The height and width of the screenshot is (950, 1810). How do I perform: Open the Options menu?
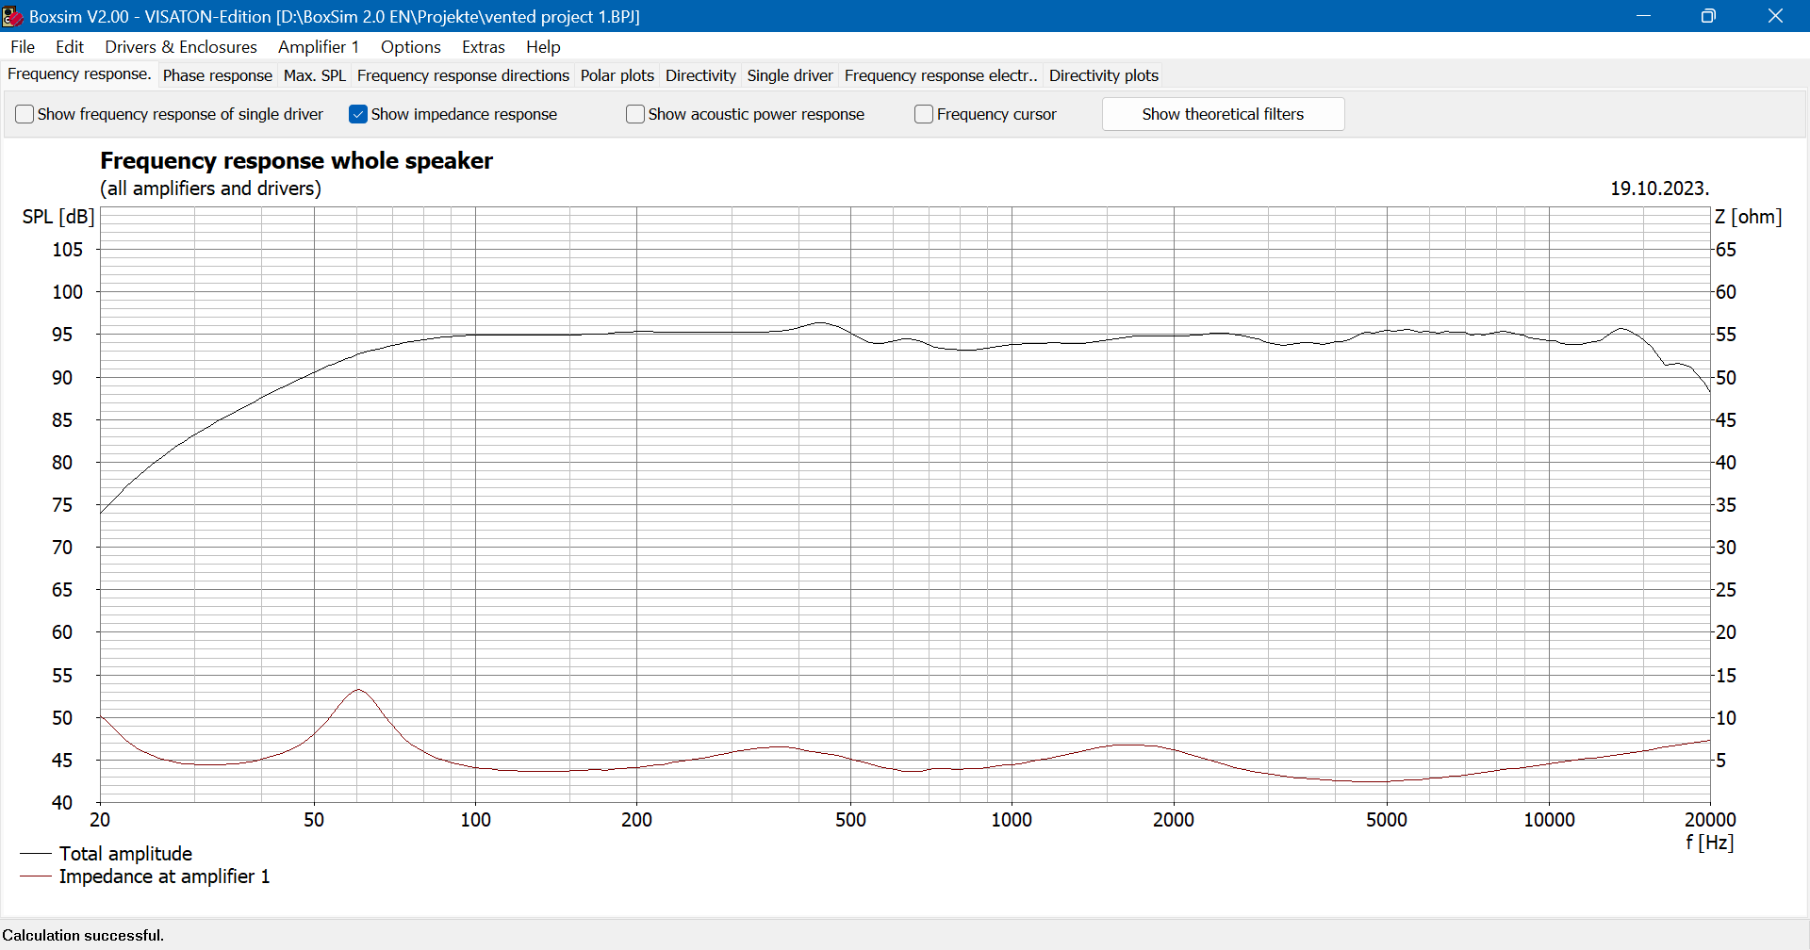(411, 47)
